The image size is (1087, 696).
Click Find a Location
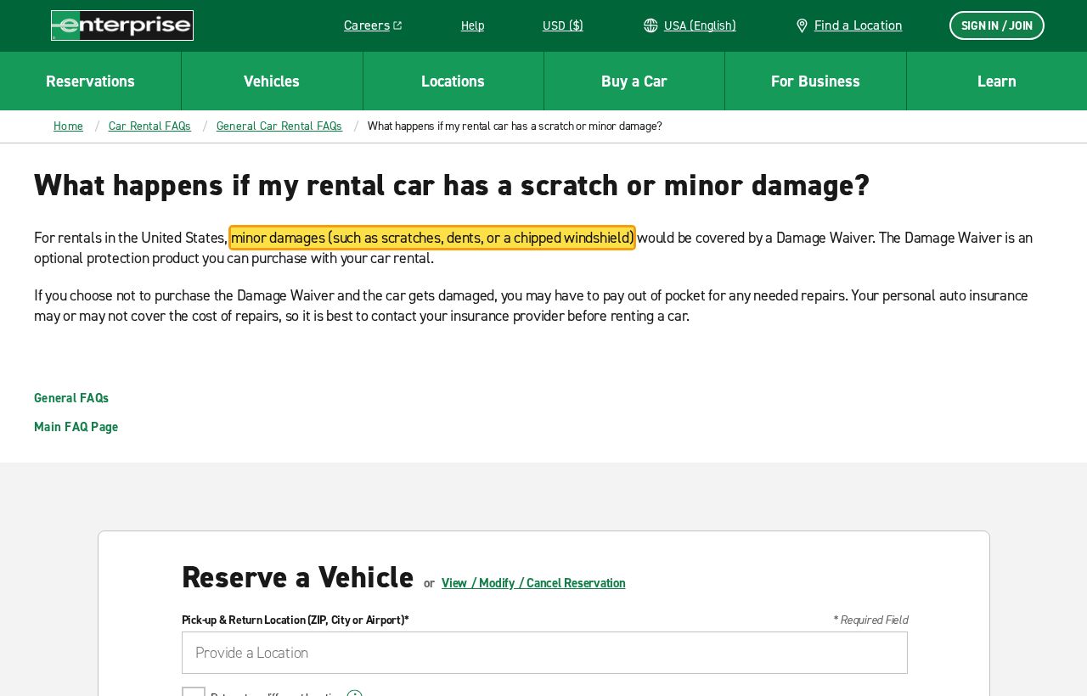(858, 25)
